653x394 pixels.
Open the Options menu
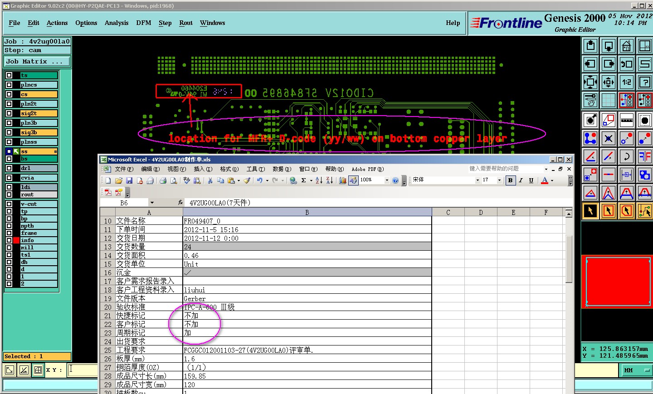pos(86,23)
